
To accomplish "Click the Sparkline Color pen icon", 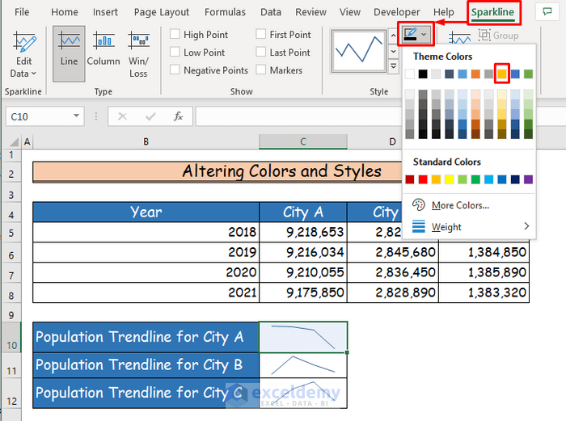I will point(410,35).
